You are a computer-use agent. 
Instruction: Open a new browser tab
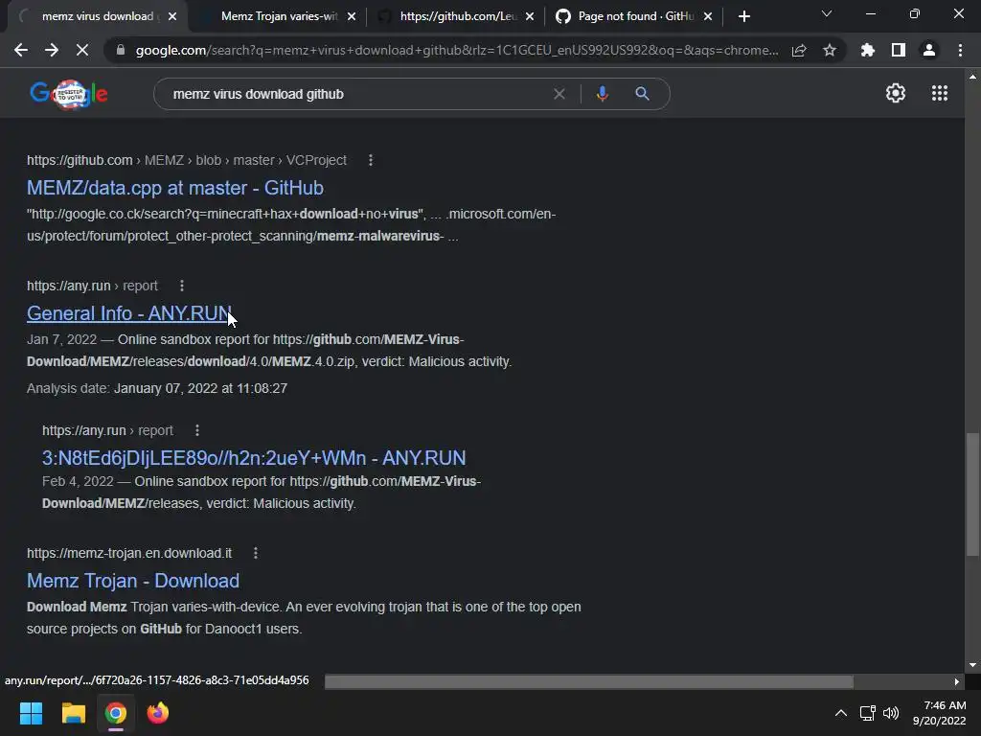tap(743, 16)
